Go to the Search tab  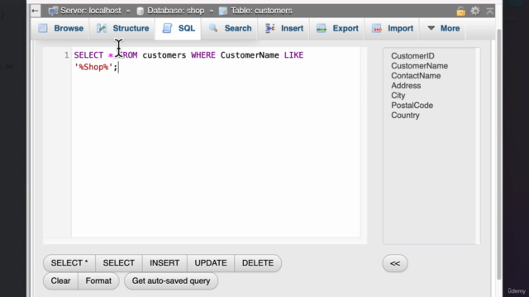point(230,28)
